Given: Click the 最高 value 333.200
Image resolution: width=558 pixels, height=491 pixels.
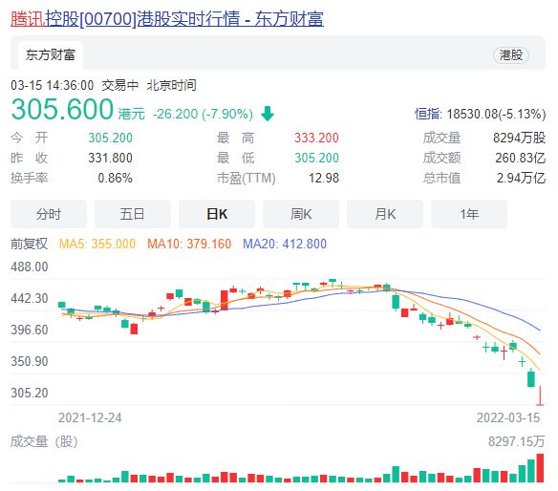Looking at the screenshot, I should click(x=316, y=138).
